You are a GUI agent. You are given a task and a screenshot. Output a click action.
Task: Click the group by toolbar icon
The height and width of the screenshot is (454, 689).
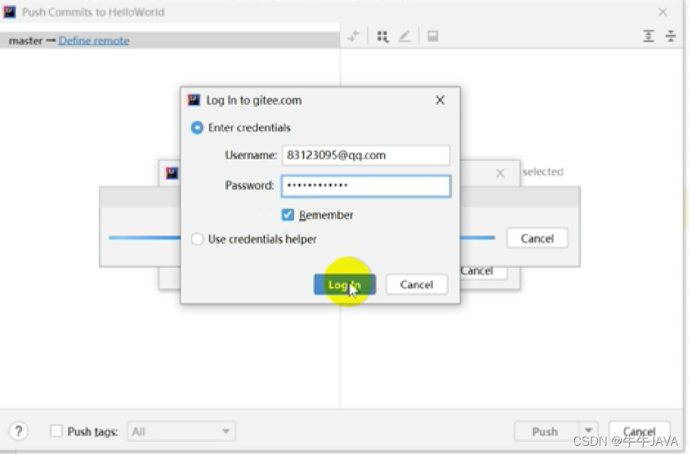[383, 36]
